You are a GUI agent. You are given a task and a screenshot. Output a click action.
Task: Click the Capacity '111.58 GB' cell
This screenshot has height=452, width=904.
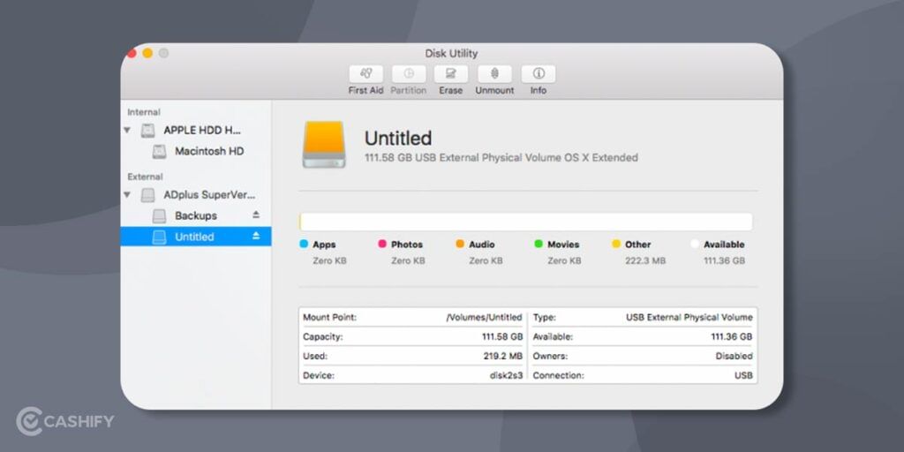[502, 336]
